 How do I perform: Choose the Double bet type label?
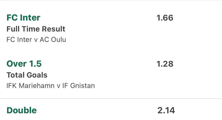coord(22,111)
